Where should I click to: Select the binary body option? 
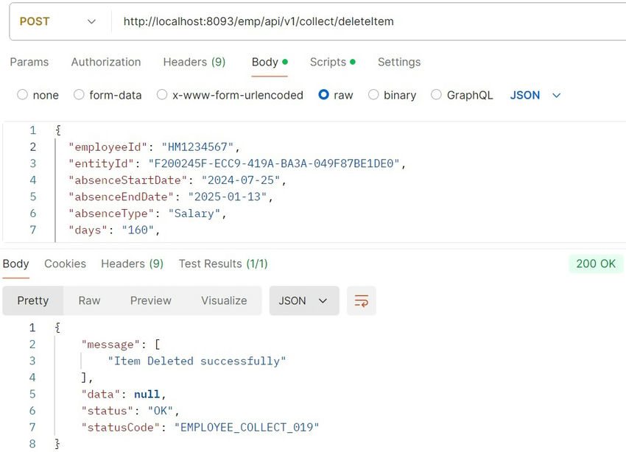click(373, 95)
